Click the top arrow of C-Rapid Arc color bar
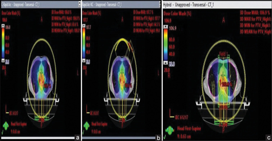This screenshot has width=272, height=141. pyautogui.click(x=3, y=26)
